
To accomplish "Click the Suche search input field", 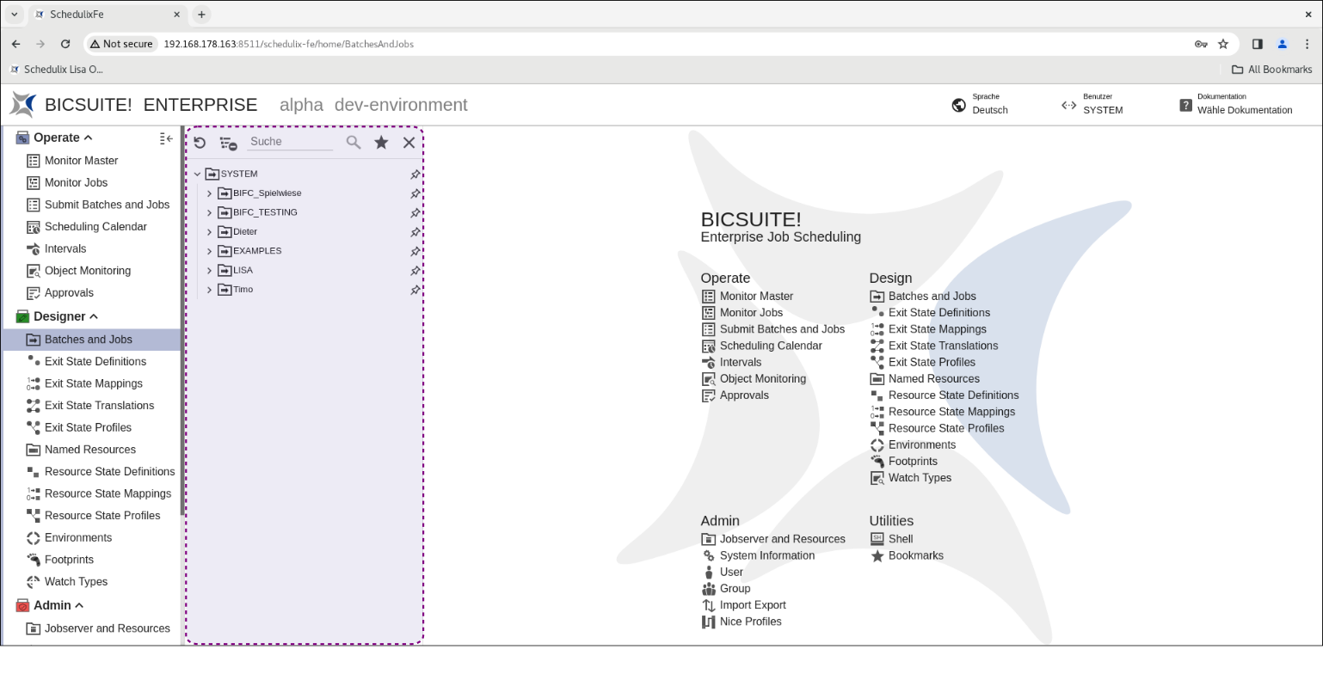I will 290,142.
